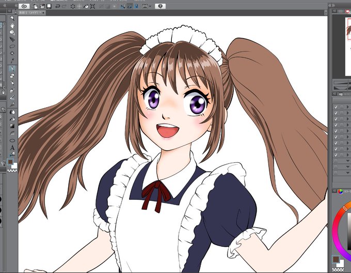This screenshot has height=273, width=351.
Task: Select the Lasso selection tool
Action: (12, 46)
